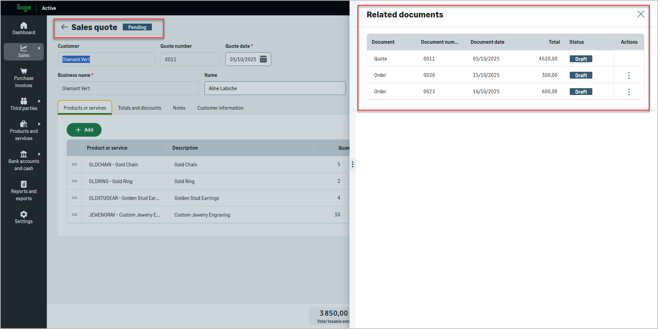Click the back arrow beside Sales quote
658x329 pixels.
tap(64, 27)
